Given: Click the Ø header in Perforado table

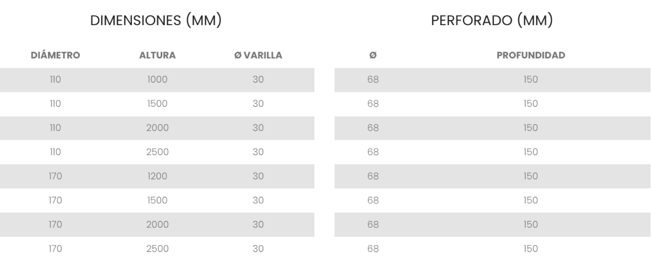Looking at the screenshot, I should 373,55.
